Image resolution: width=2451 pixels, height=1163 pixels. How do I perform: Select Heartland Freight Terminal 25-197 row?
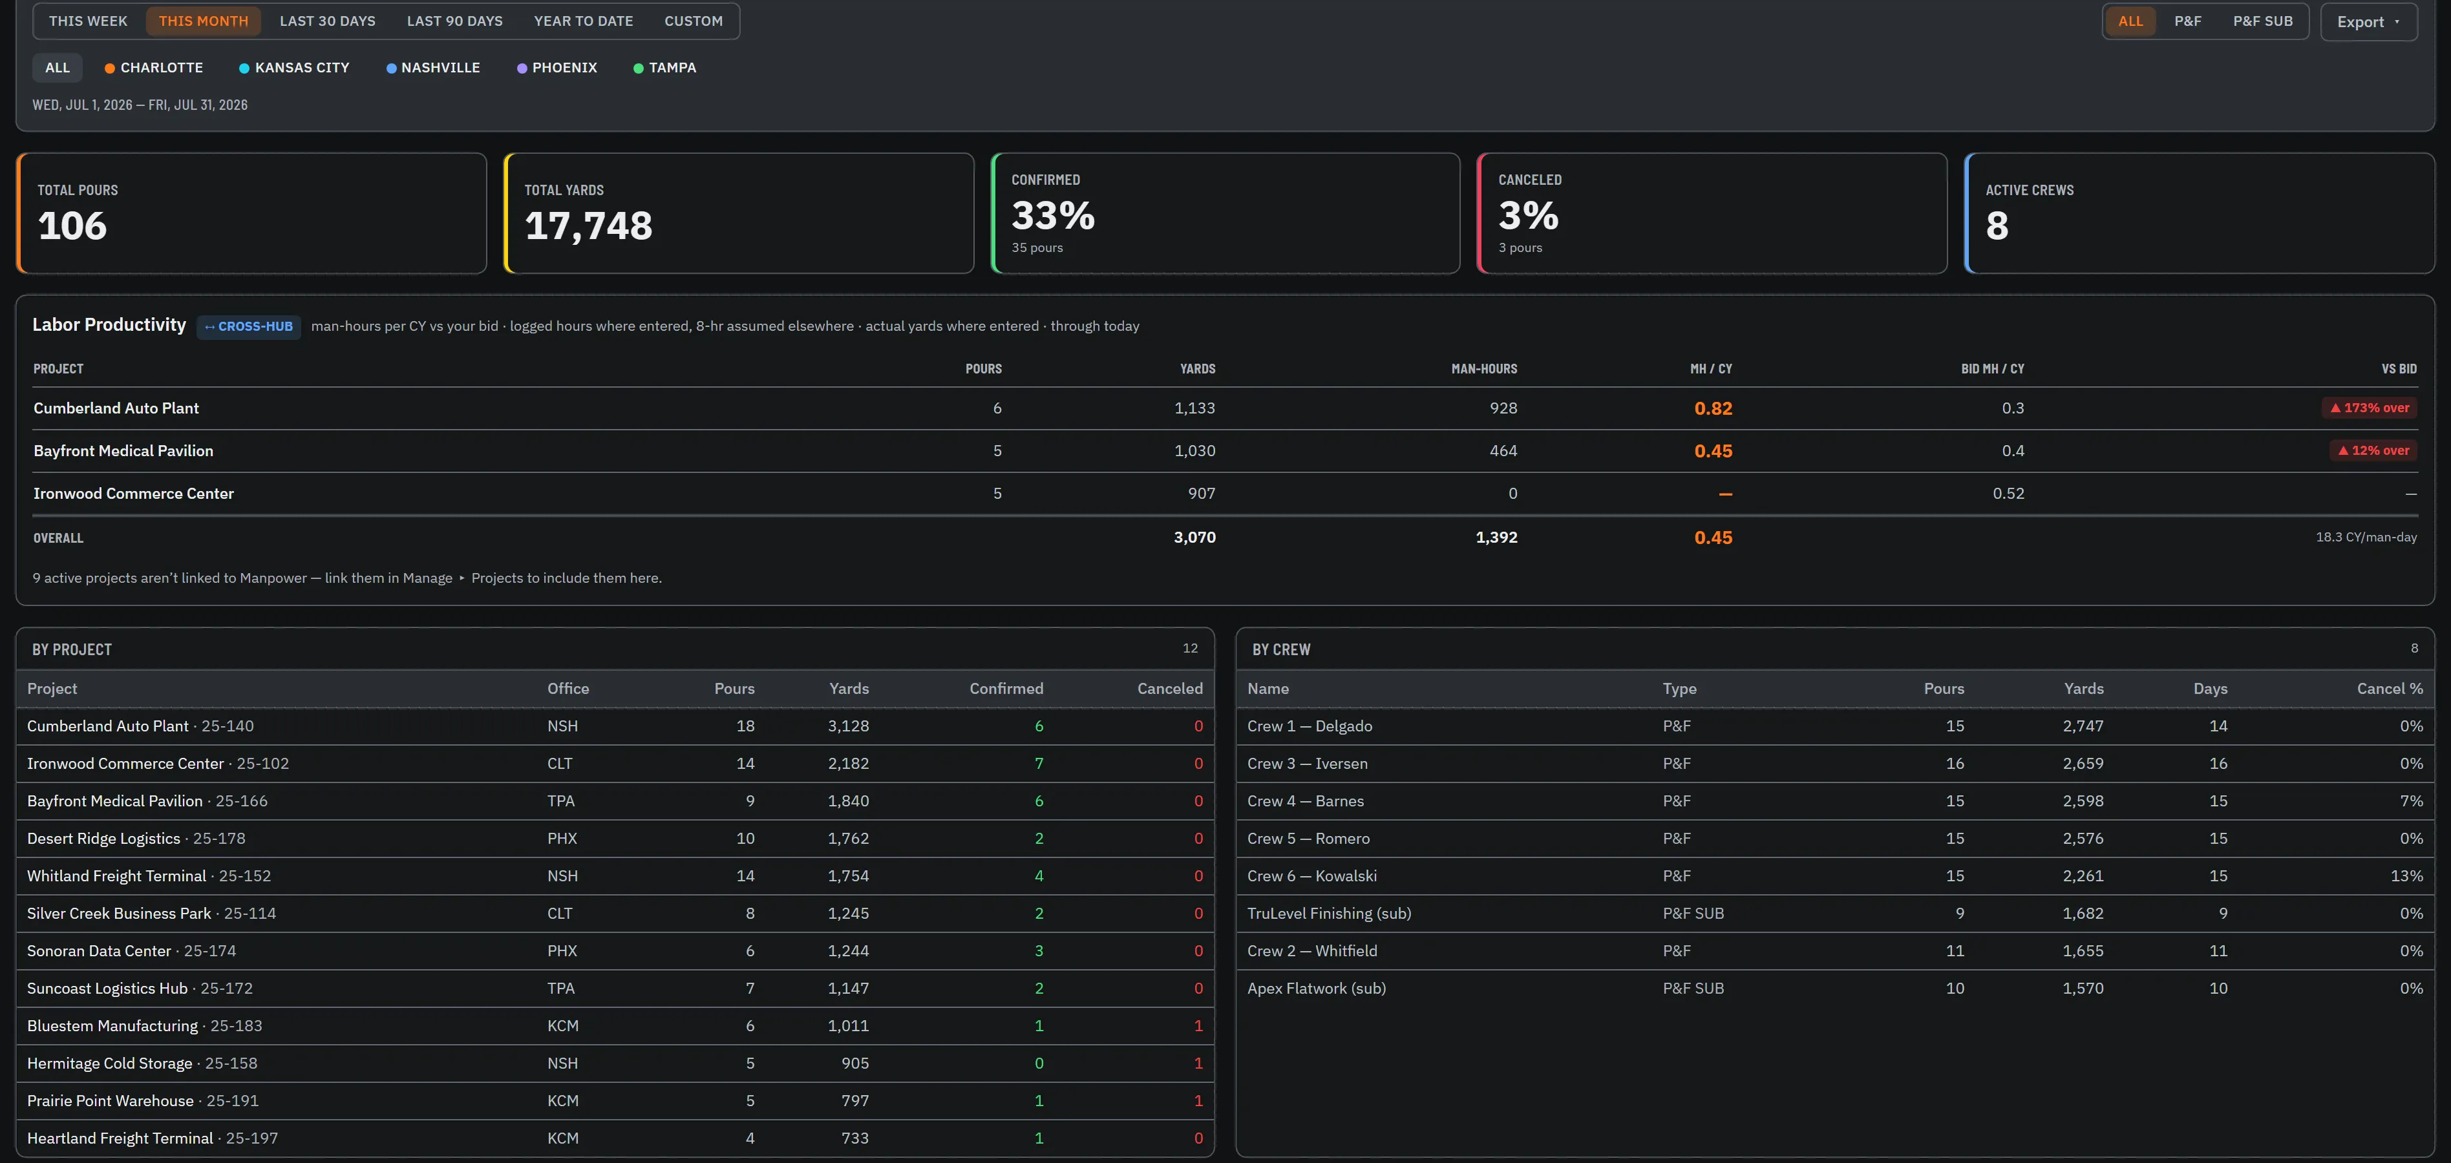[x=615, y=1138]
